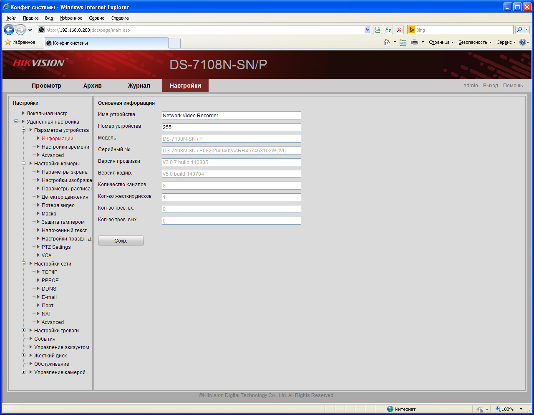
Task: Expand the Жесткий диск tree node
Action: (23, 355)
